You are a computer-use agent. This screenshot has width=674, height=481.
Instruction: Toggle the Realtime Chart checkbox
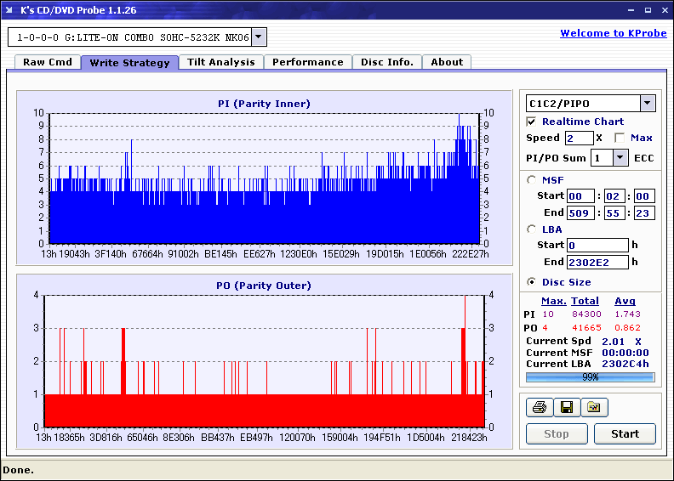(532, 122)
